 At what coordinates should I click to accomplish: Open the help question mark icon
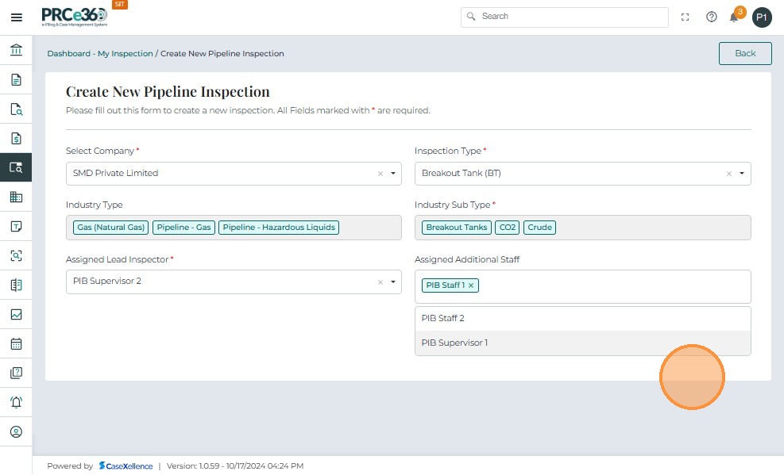(x=712, y=17)
